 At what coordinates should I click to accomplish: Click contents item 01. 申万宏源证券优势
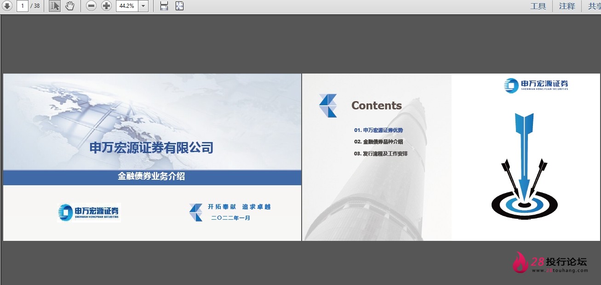[378, 130]
